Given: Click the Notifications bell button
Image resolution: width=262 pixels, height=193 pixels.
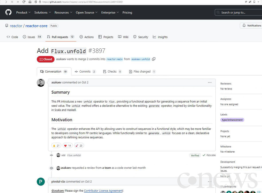Looking at the screenshot, I should tap(252, 25).
